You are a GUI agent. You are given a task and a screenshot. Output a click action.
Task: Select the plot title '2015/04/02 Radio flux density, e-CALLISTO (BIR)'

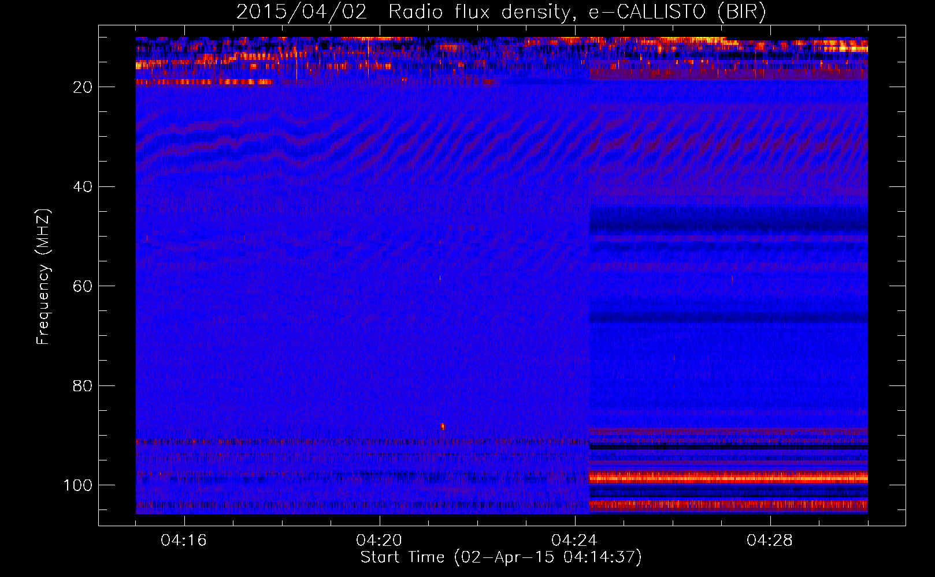(x=501, y=12)
